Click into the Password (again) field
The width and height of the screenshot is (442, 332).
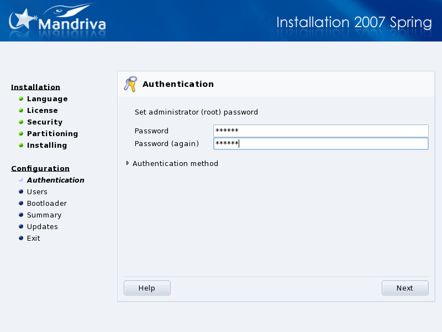coord(320,143)
